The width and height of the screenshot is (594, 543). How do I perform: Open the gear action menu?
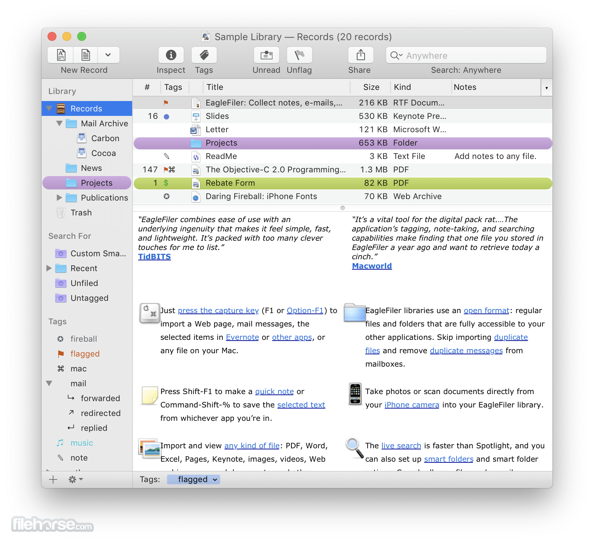pos(75,479)
